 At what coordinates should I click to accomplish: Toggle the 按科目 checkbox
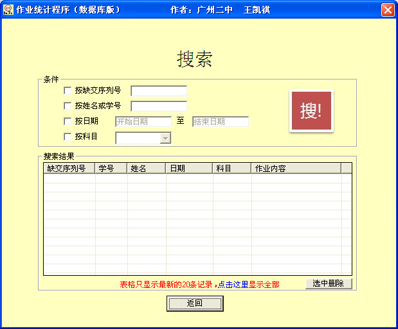[68, 137]
